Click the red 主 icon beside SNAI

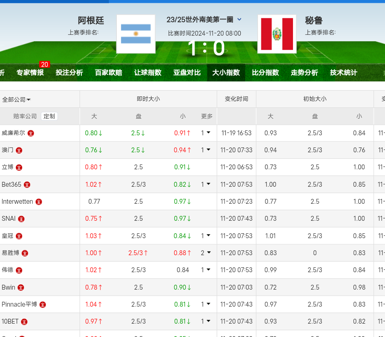coord(21,219)
